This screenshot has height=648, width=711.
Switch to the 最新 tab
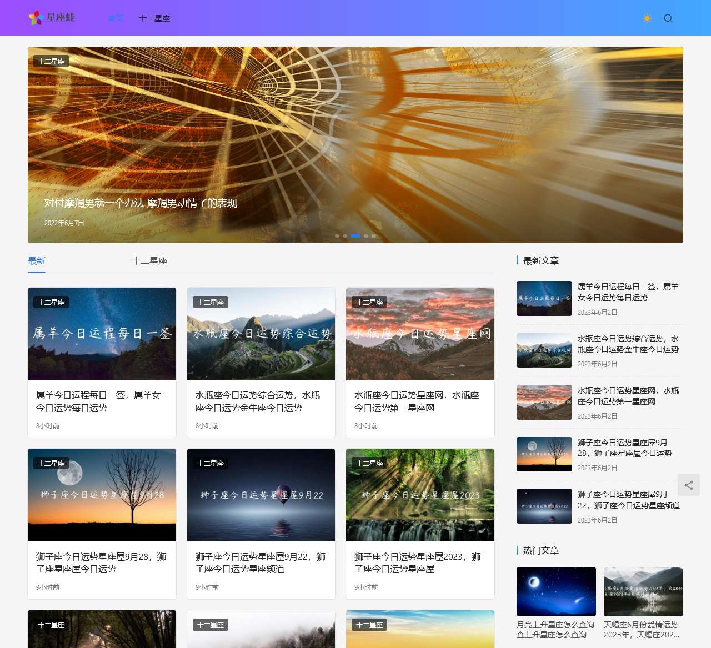pyautogui.click(x=37, y=261)
